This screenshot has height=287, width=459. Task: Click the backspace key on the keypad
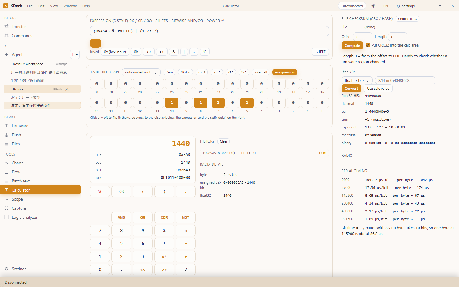pyautogui.click(x=121, y=192)
